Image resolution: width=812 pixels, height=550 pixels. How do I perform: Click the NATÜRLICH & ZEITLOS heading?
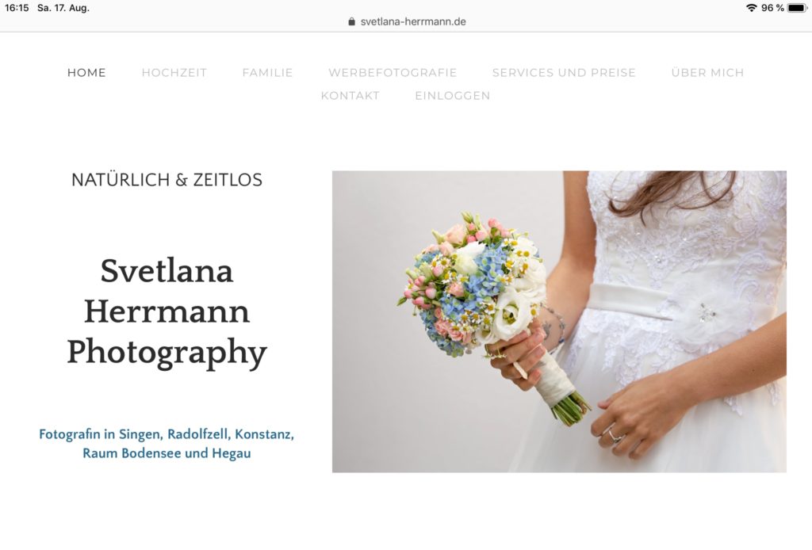pyautogui.click(x=167, y=180)
